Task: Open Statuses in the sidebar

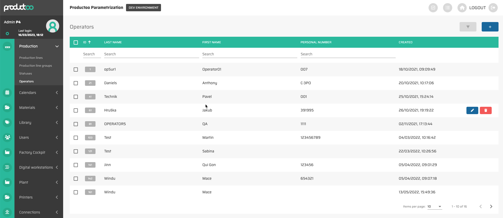Action: [x=26, y=73]
